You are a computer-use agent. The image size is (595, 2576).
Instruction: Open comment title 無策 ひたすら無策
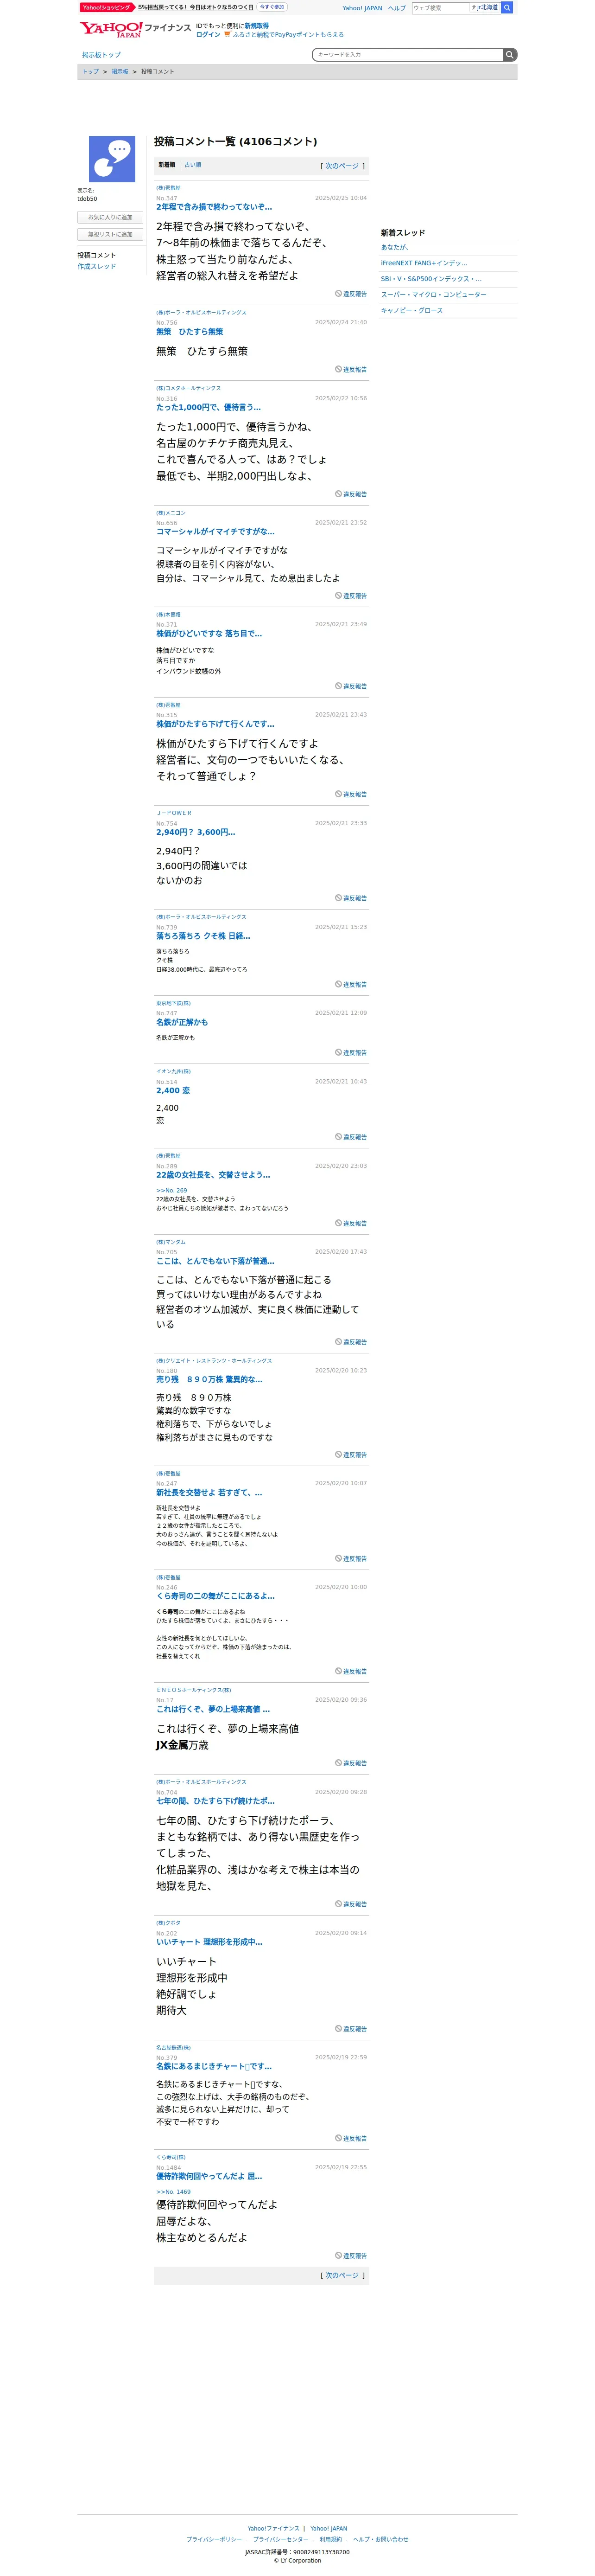[190, 332]
